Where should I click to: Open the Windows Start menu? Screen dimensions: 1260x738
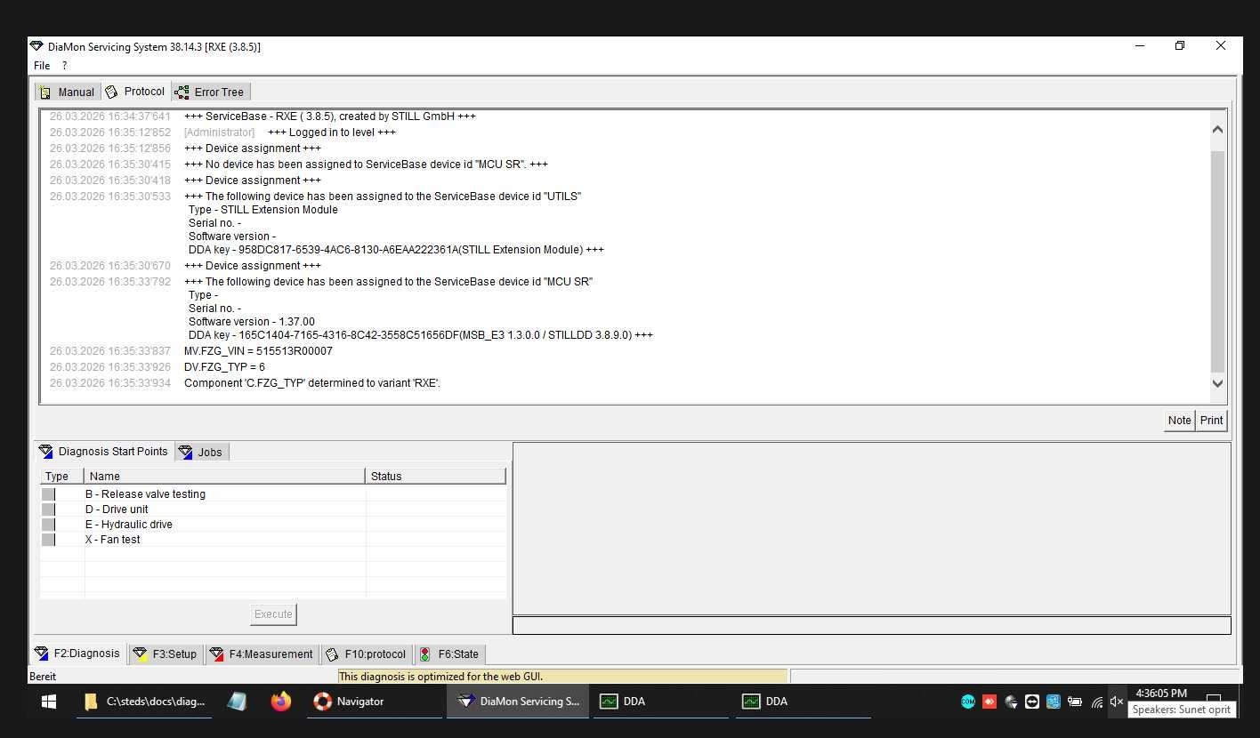point(49,702)
